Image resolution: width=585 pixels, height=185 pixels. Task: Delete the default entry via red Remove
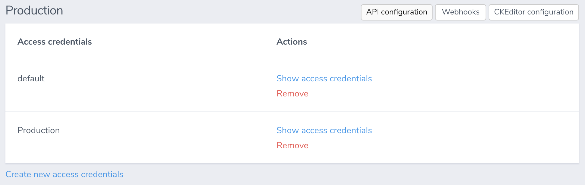pos(292,94)
